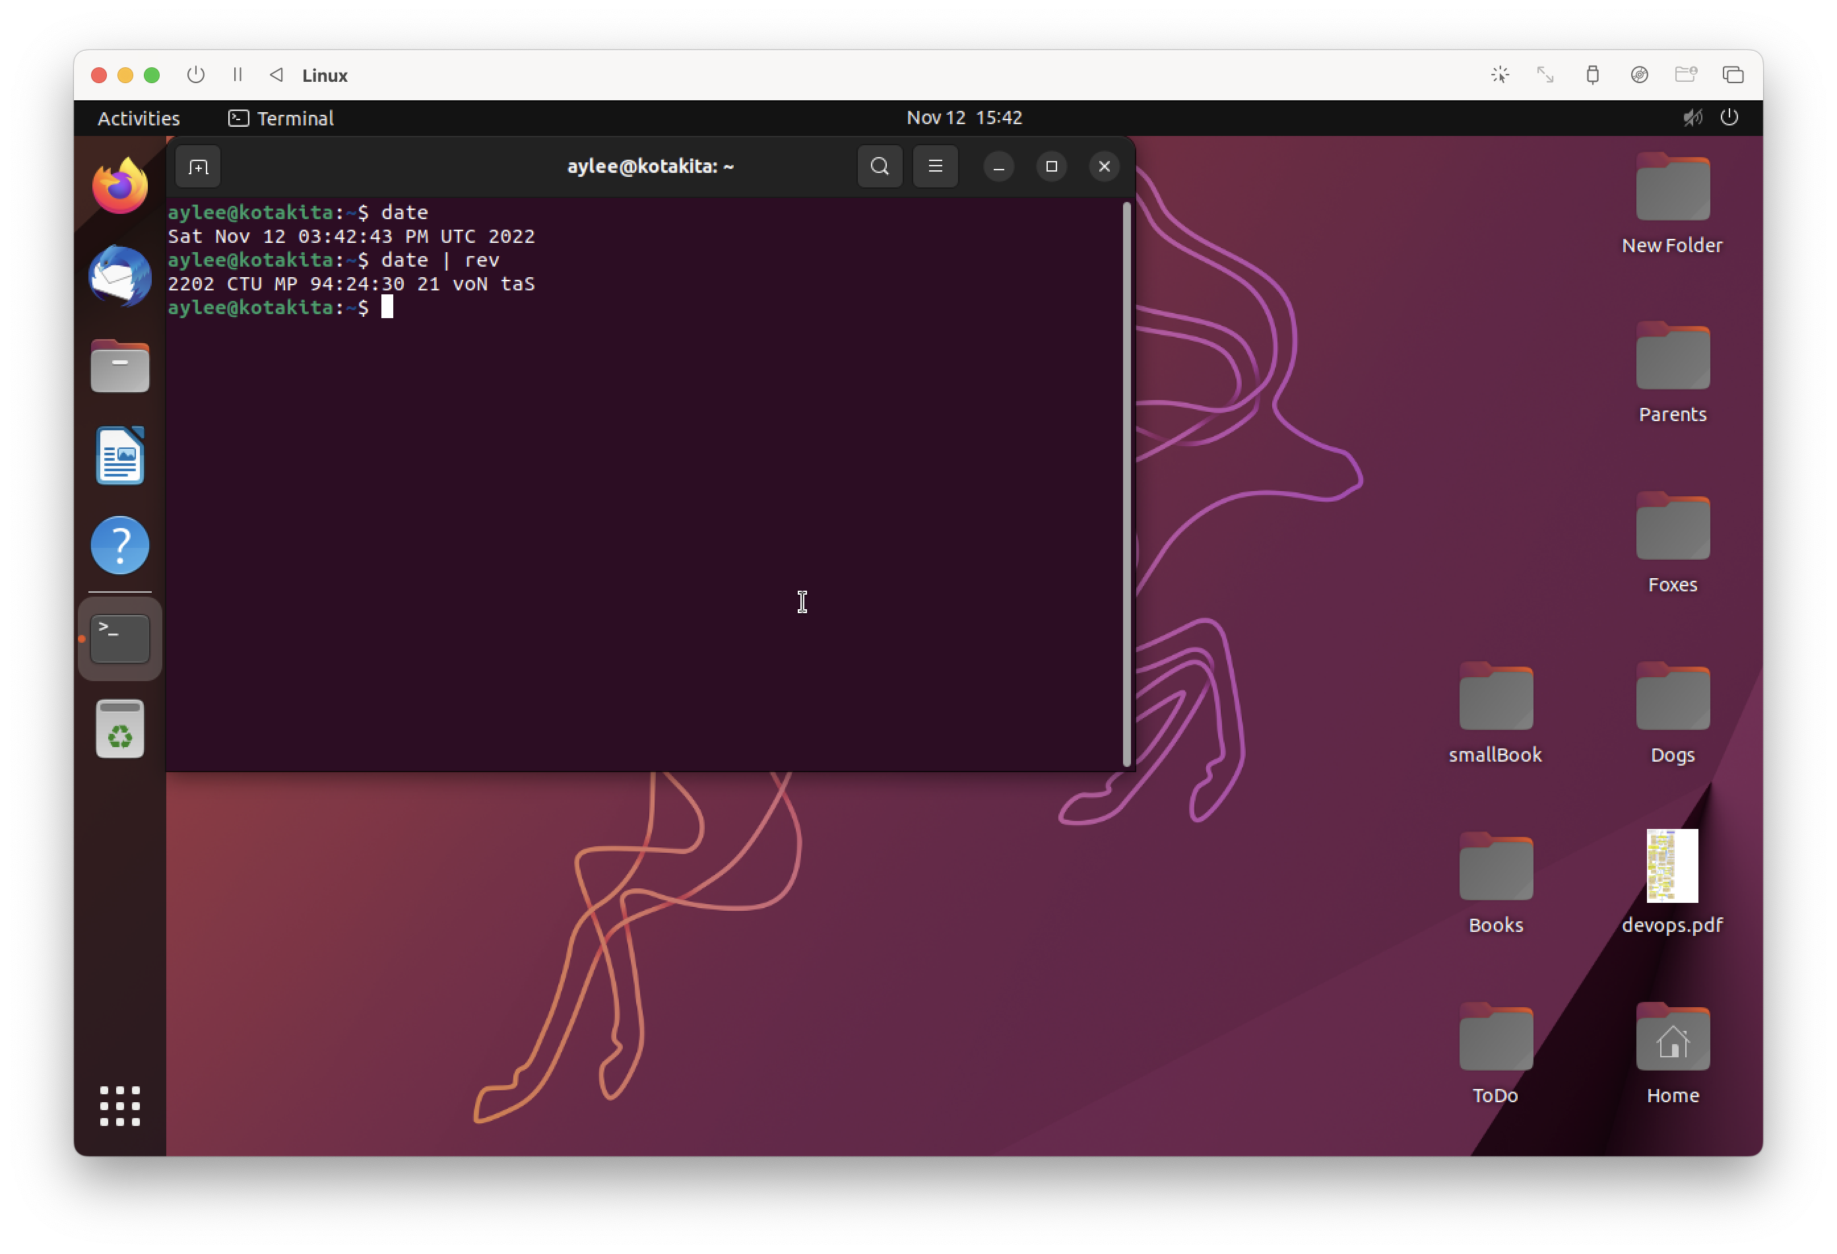Open the Activities overview

click(x=139, y=117)
